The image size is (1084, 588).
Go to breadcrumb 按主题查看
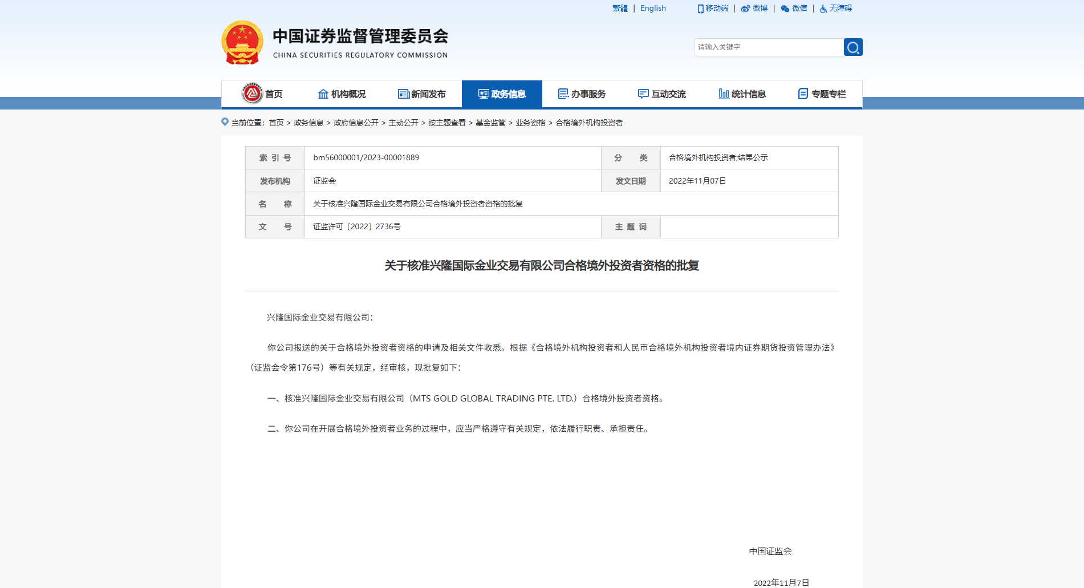447,123
